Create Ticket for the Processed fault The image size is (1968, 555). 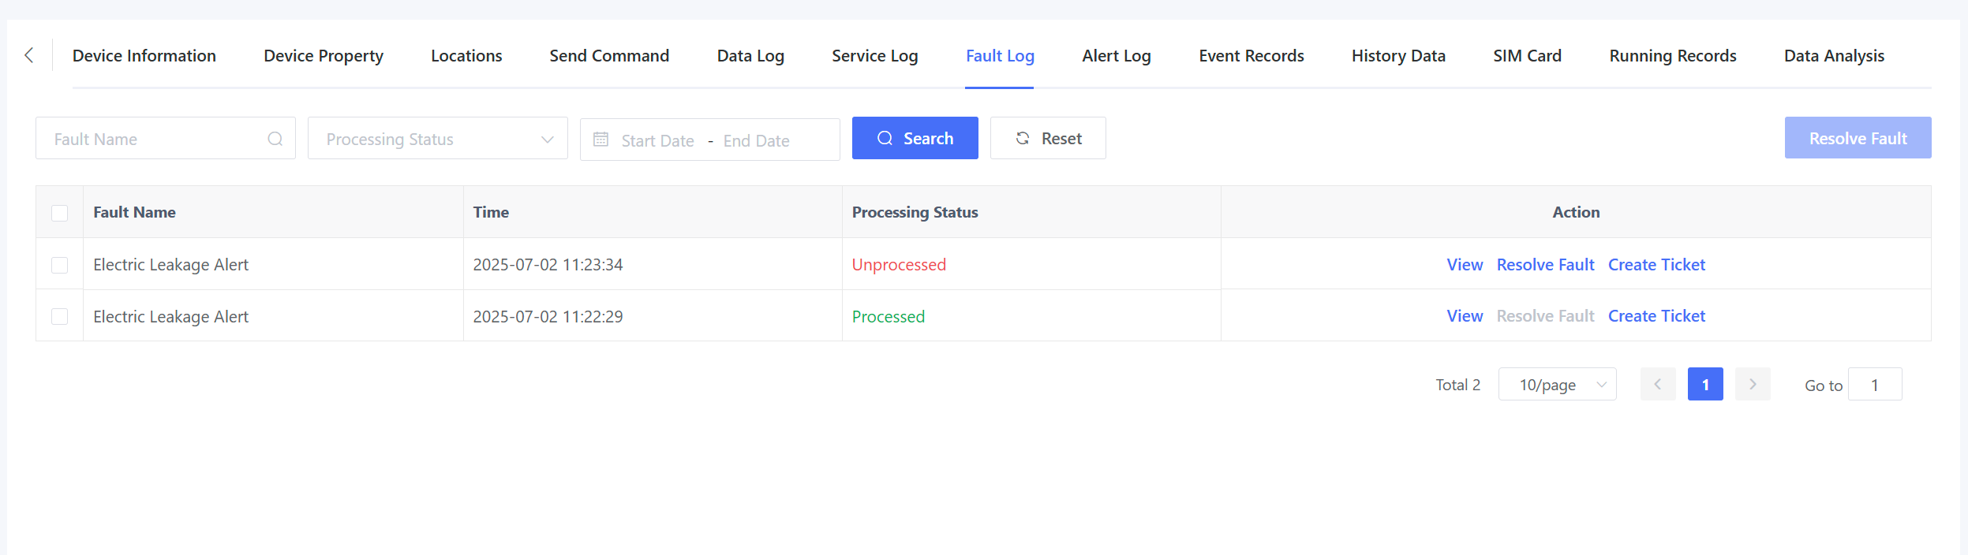click(x=1656, y=316)
